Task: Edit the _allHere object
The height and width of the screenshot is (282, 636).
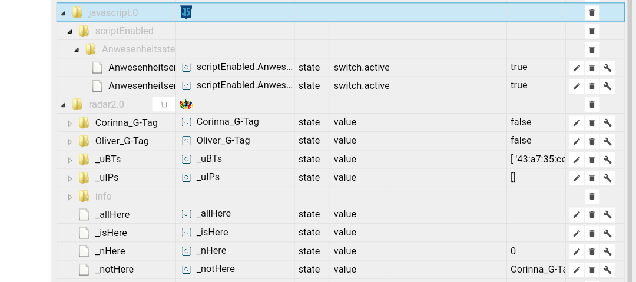Action: click(x=577, y=215)
